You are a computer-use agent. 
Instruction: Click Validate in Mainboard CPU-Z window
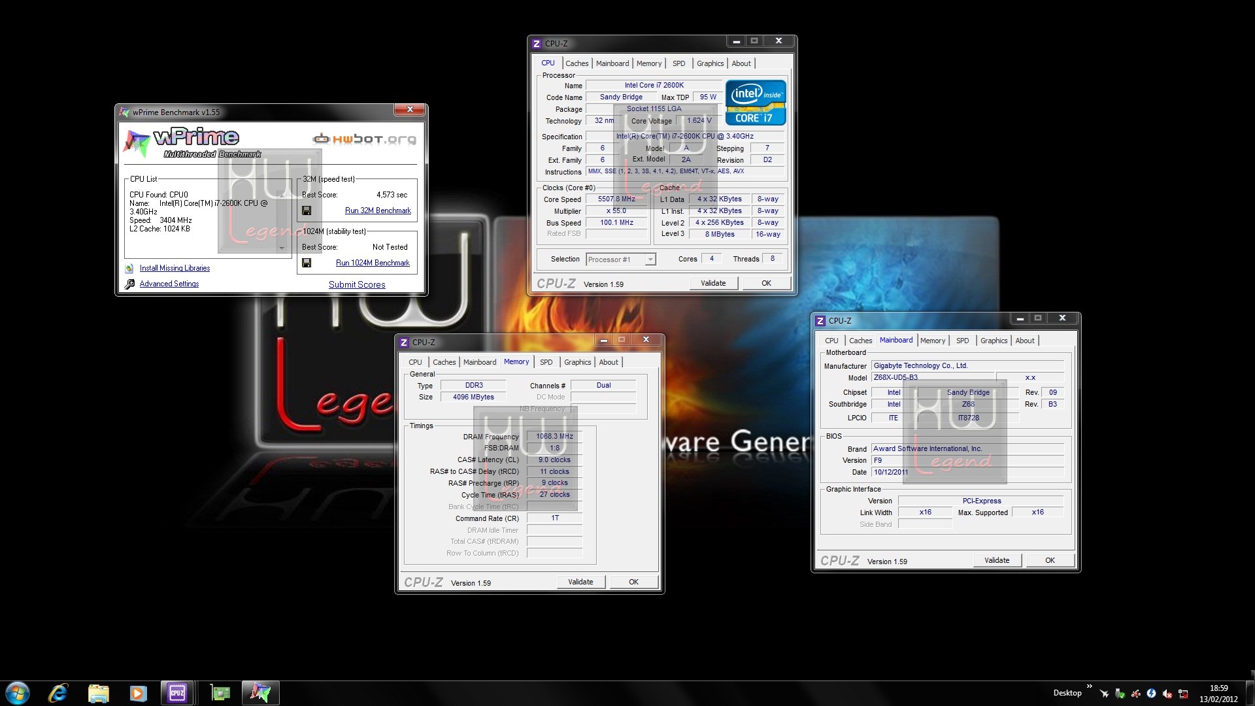[997, 560]
